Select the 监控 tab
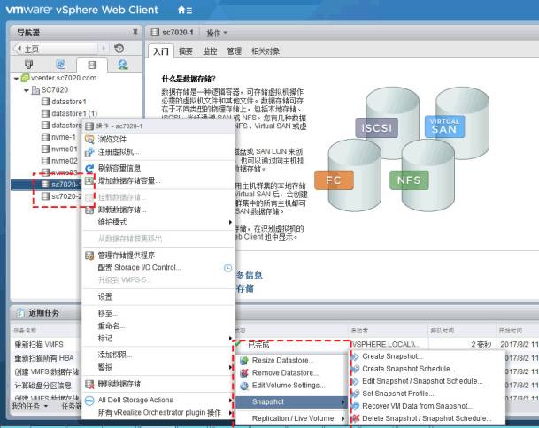 [x=210, y=51]
